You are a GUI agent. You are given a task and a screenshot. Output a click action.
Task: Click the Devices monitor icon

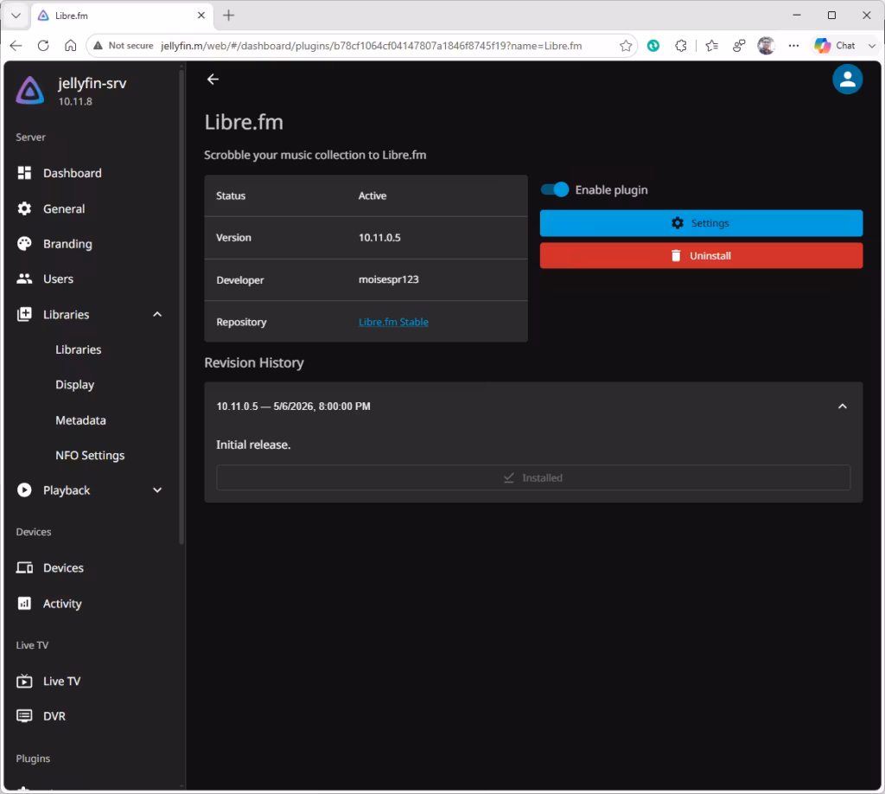click(x=24, y=568)
